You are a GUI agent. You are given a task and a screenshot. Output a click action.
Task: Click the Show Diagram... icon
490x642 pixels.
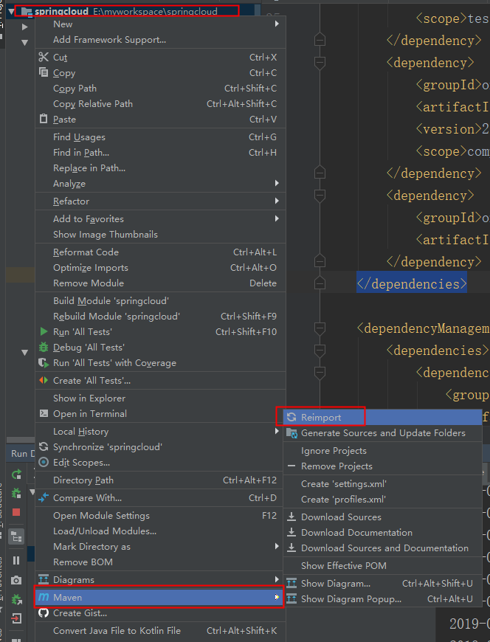point(291,583)
